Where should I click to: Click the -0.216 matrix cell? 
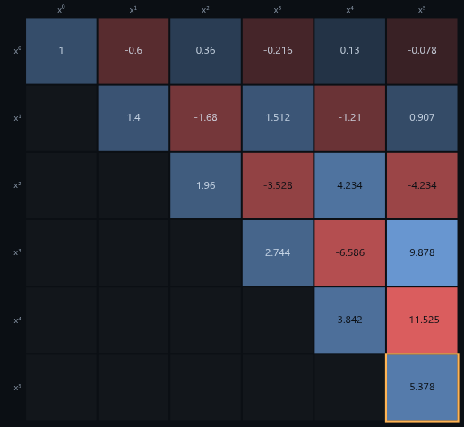[x=278, y=51]
